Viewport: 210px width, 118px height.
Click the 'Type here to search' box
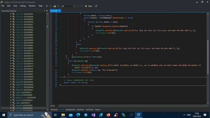(x=30, y=115)
